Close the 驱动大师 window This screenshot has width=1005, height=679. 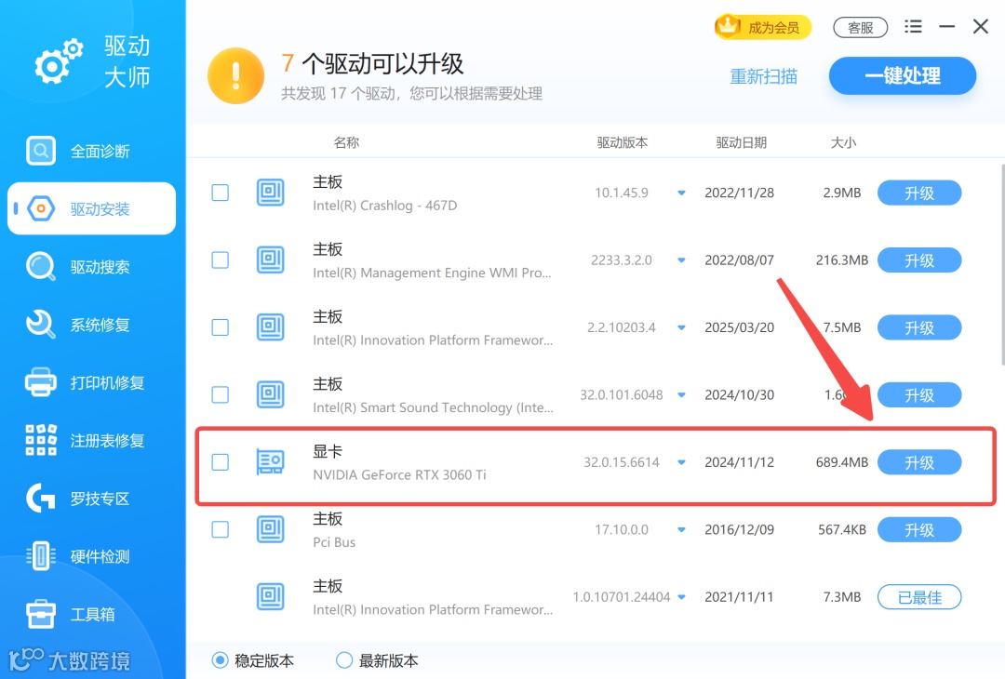point(981,26)
